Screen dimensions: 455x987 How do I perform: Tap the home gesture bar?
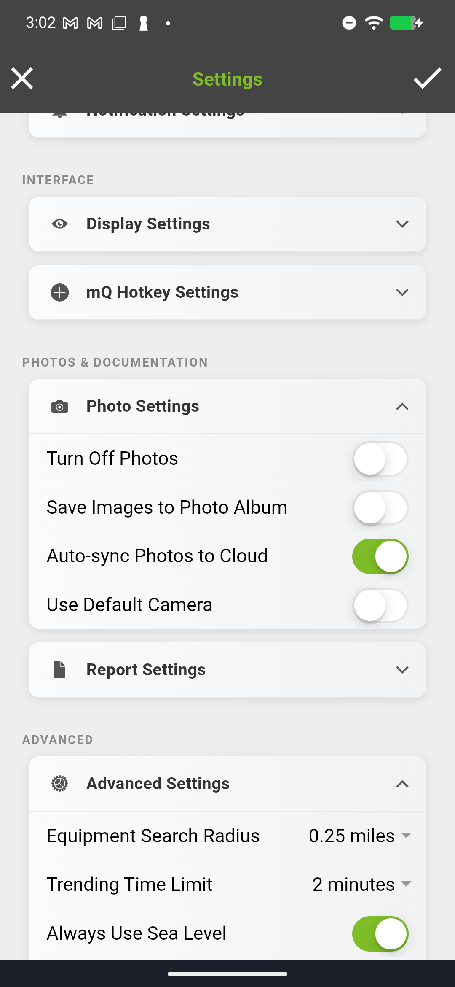[227, 974]
